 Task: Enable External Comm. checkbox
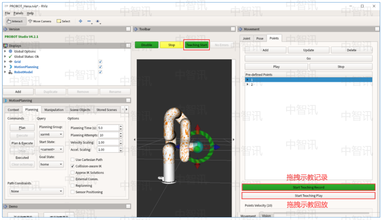pyautogui.click(x=72, y=179)
